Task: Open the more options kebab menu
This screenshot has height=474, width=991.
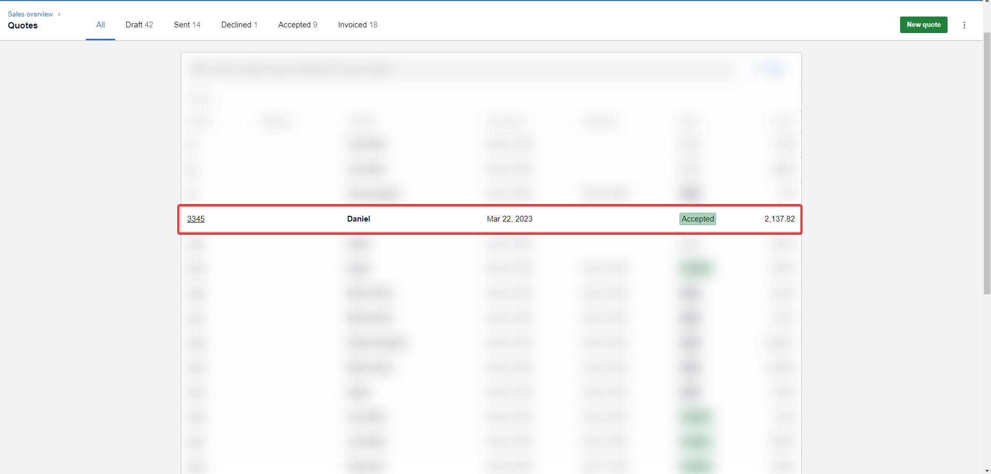Action: coord(964,25)
